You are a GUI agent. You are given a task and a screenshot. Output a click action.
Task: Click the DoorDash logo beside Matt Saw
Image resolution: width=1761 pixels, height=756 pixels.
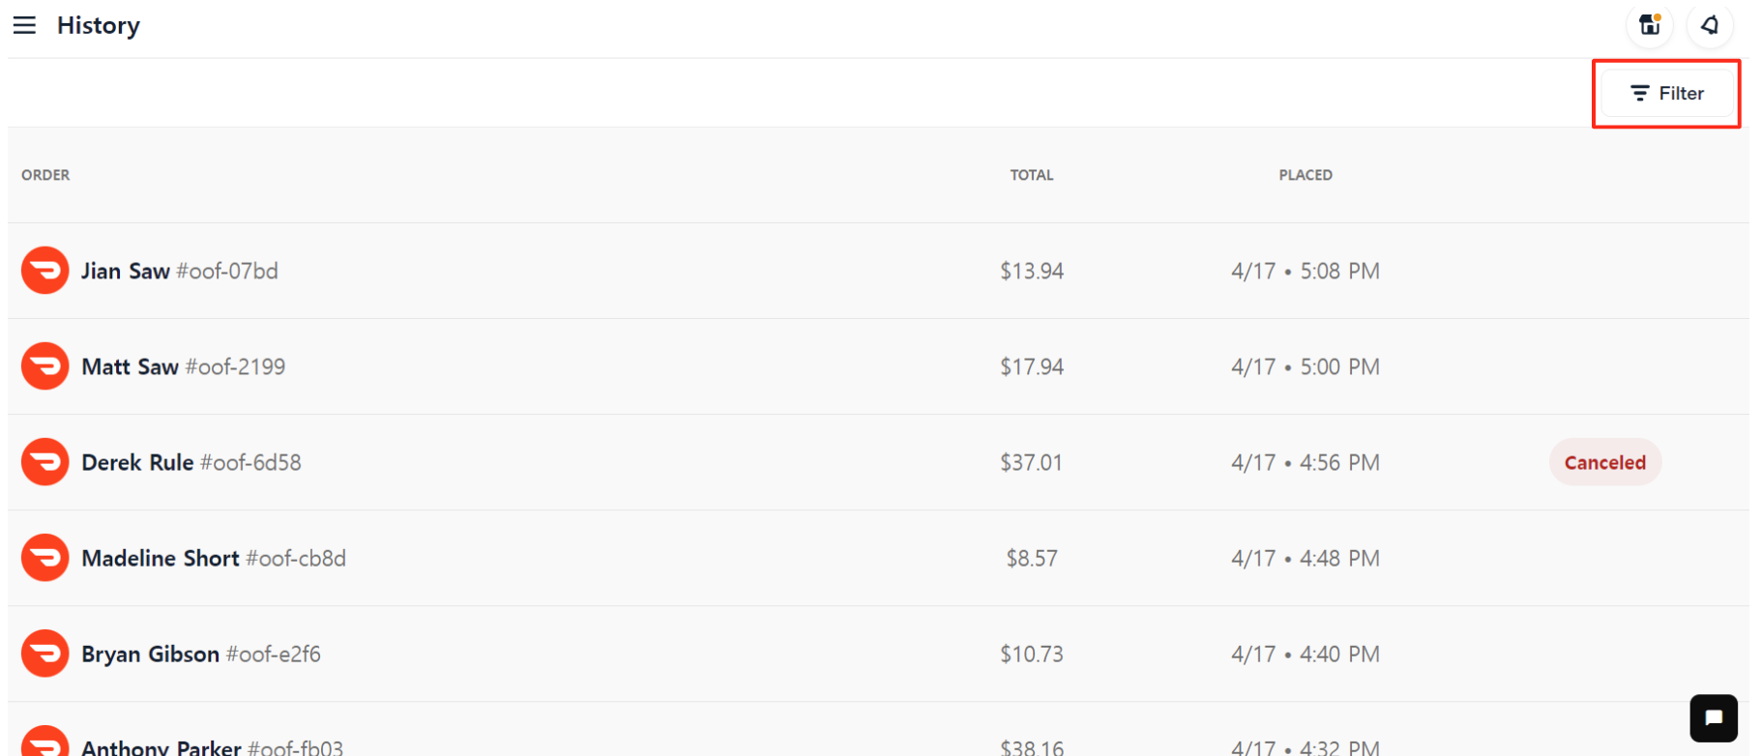point(45,366)
